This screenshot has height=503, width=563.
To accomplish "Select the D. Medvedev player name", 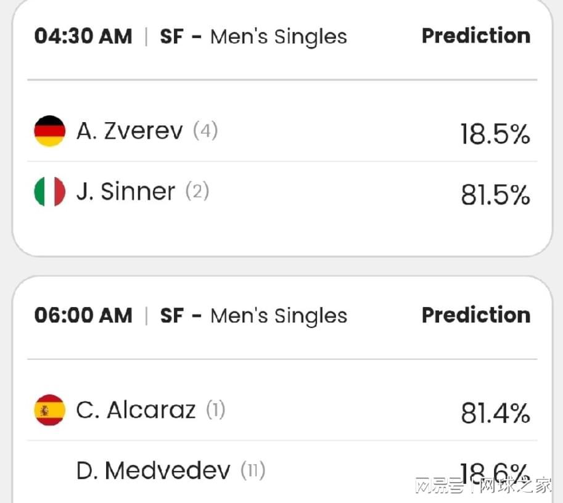I will (153, 471).
